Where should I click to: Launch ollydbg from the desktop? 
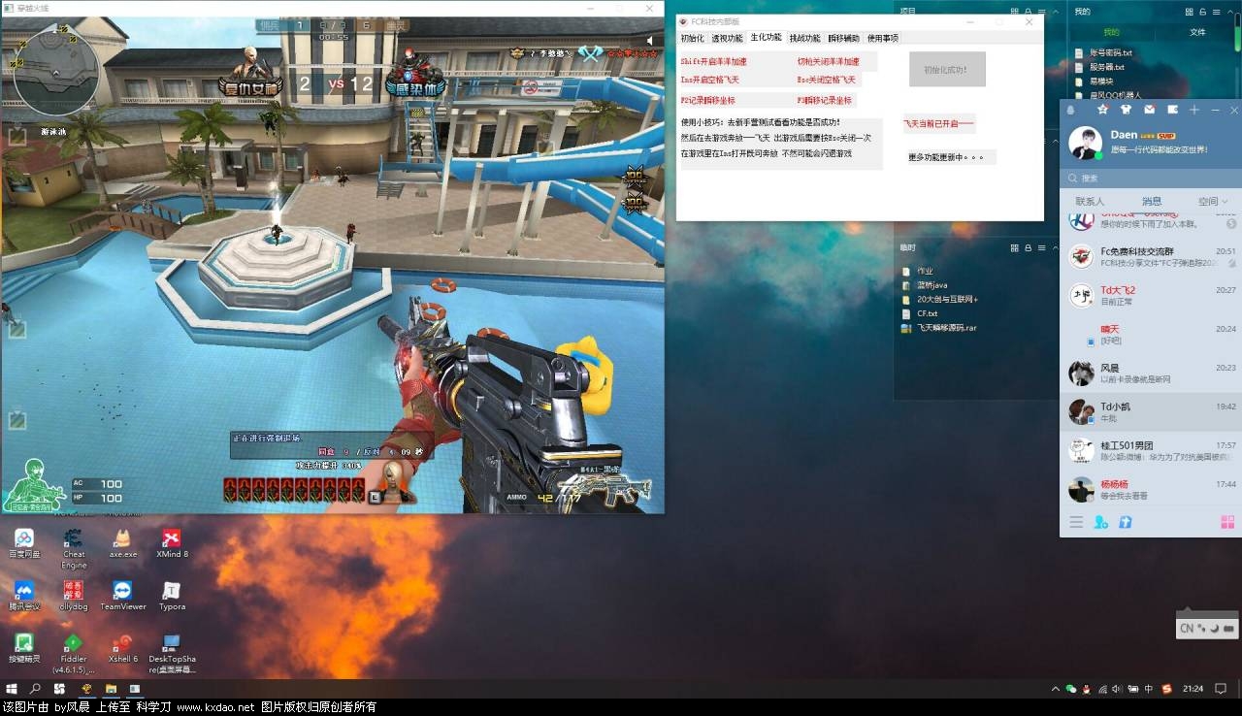coord(74,596)
